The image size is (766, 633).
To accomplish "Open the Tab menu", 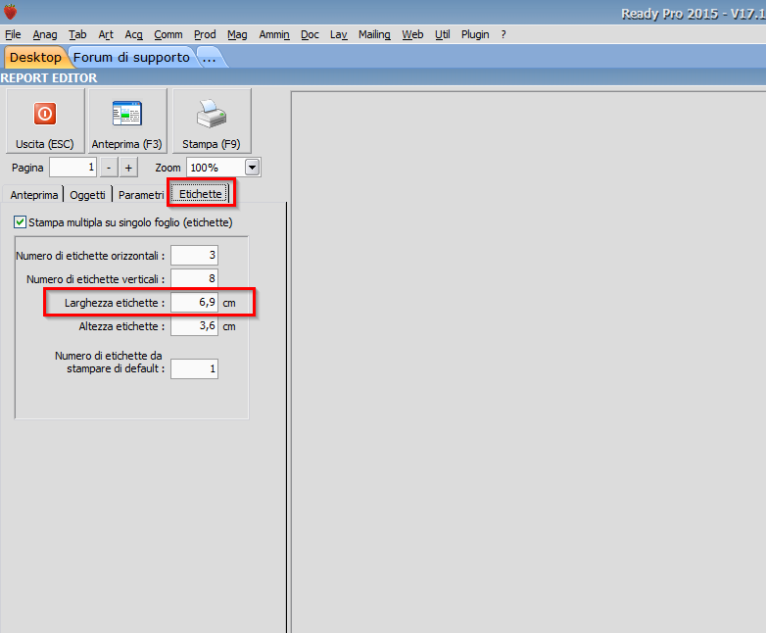I will click(77, 34).
